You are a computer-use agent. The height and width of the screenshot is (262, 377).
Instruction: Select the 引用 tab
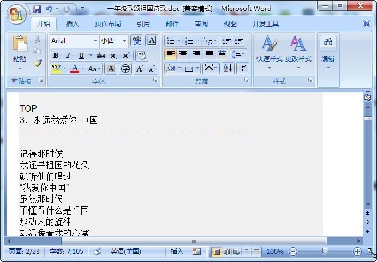[x=143, y=23]
